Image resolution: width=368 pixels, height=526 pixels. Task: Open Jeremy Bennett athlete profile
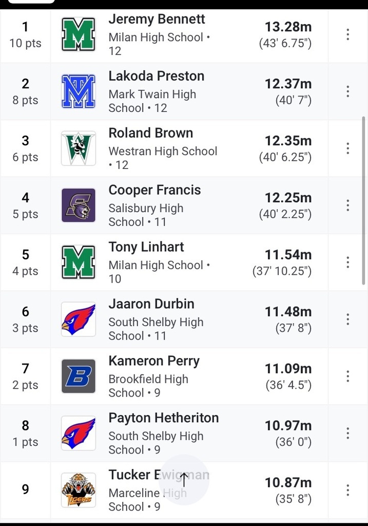coord(157,19)
